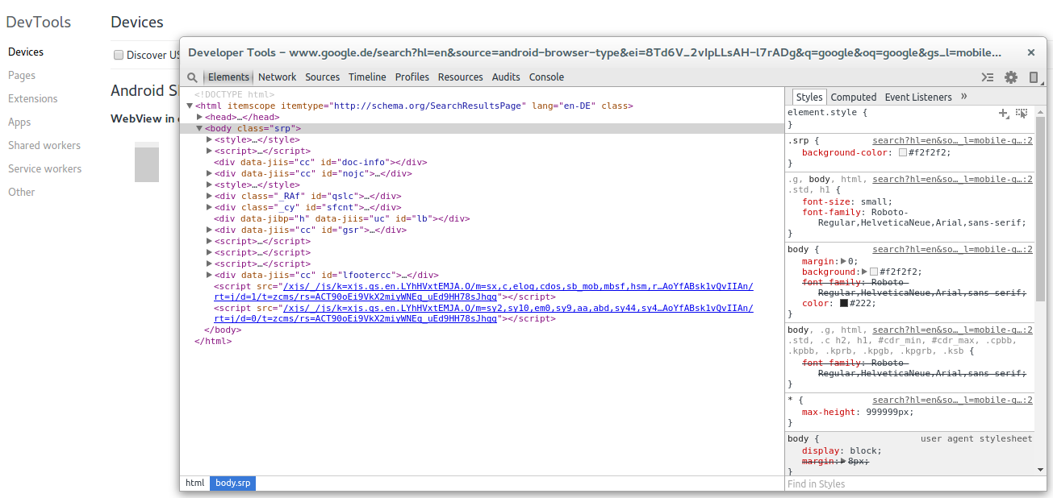Switch to the Resources tab
This screenshot has width=1053, height=498.
coord(461,77)
